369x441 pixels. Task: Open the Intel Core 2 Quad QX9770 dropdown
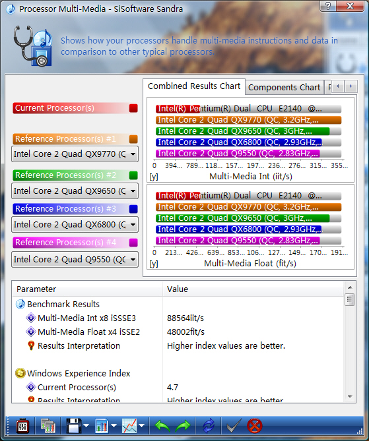[75, 154]
